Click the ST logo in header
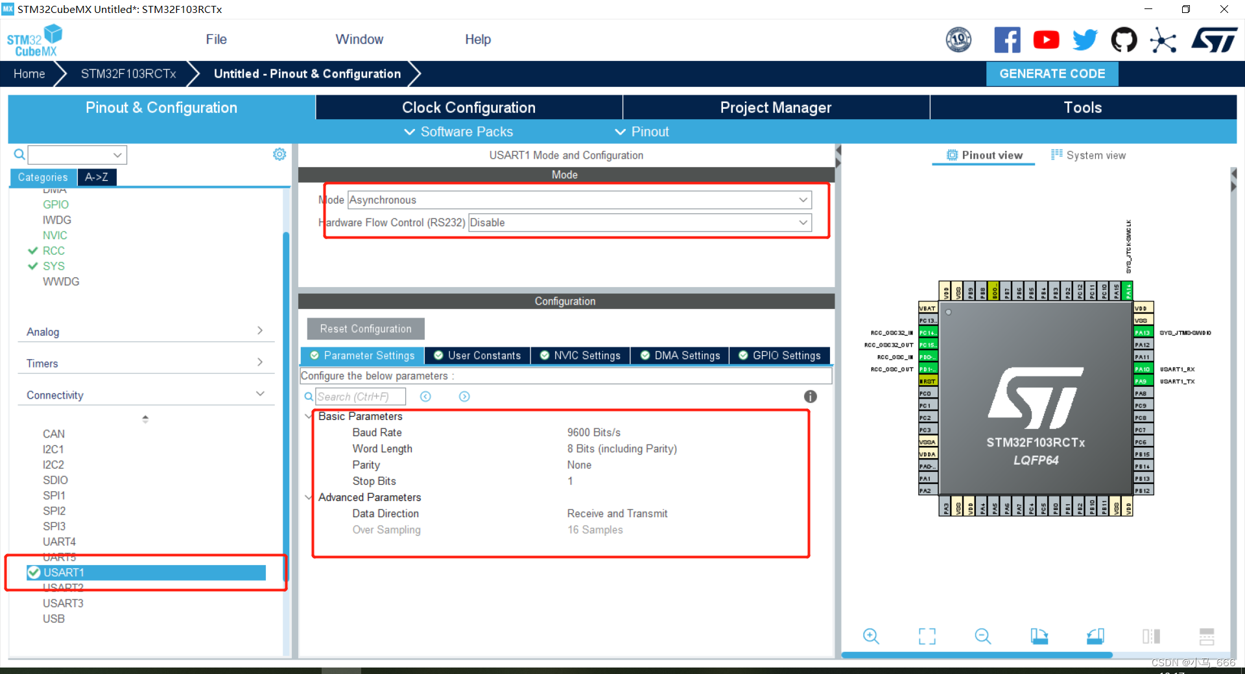 point(1215,40)
